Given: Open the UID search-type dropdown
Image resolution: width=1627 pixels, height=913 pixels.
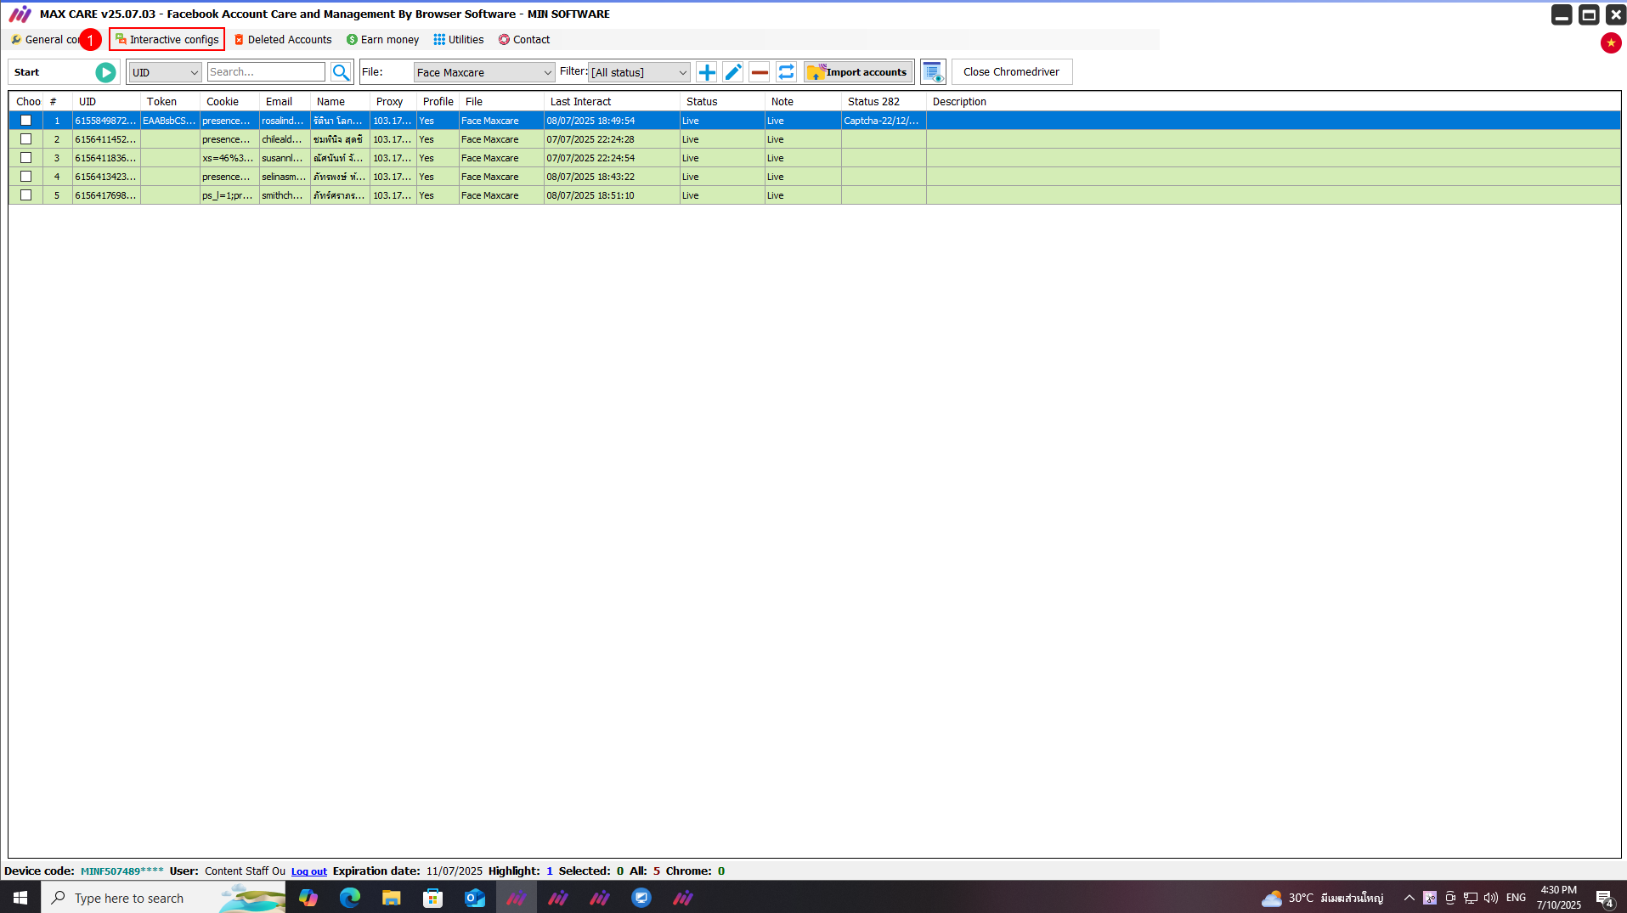Looking at the screenshot, I should pyautogui.click(x=165, y=72).
